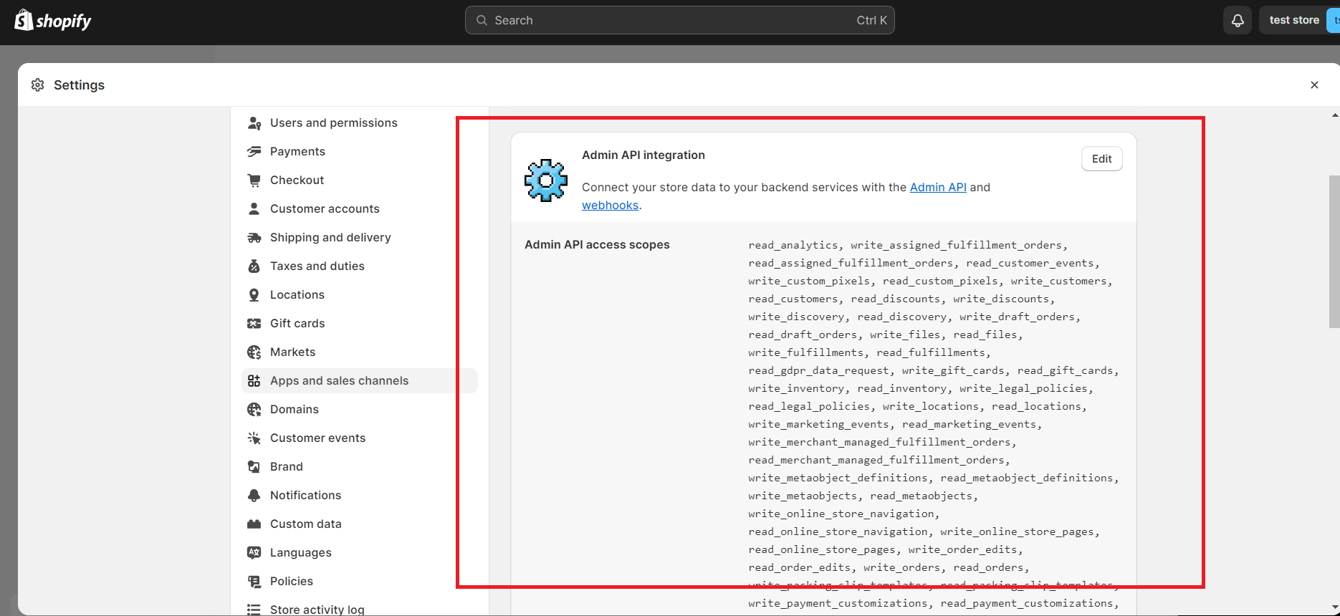Click the Admin API integration gear icon
Viewport: 1340px width, 616px height.
546,181
